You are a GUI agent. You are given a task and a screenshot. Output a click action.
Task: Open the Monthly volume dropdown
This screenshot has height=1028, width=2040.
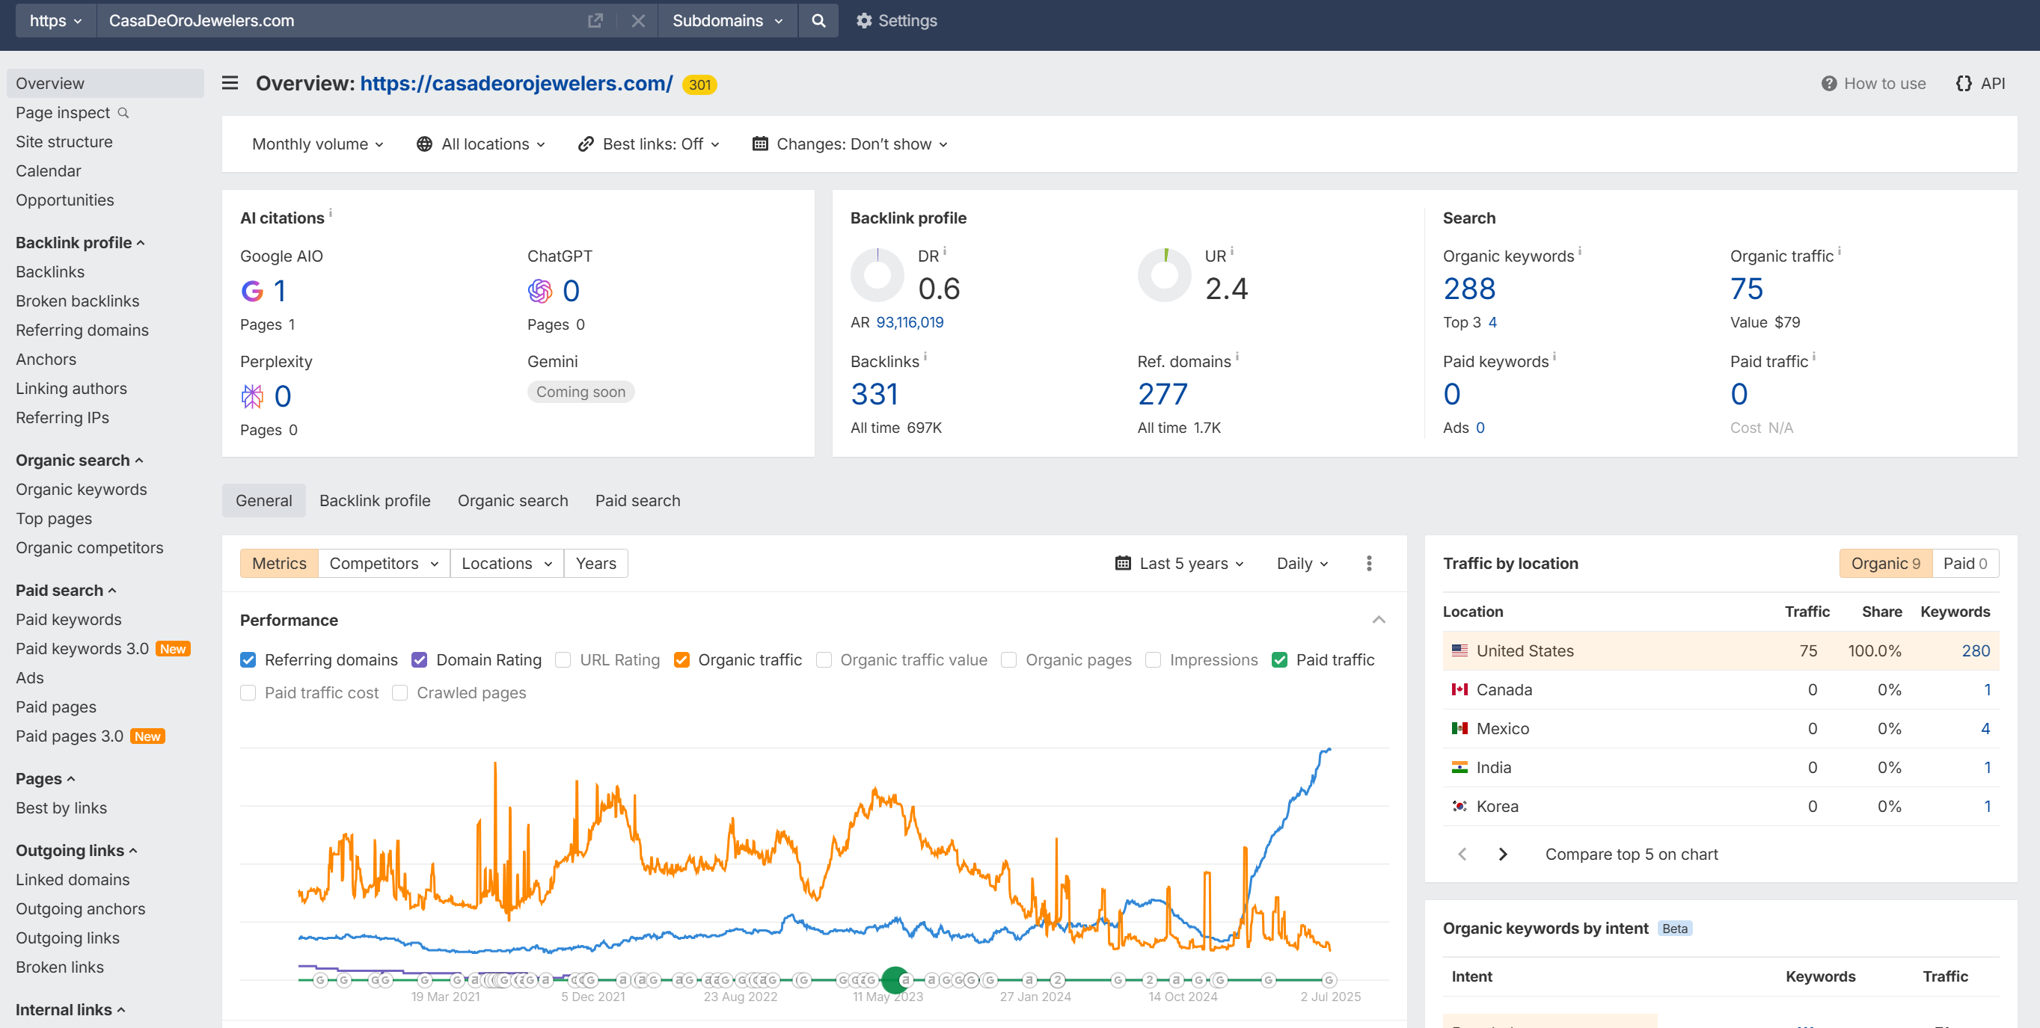click(318, 144)
